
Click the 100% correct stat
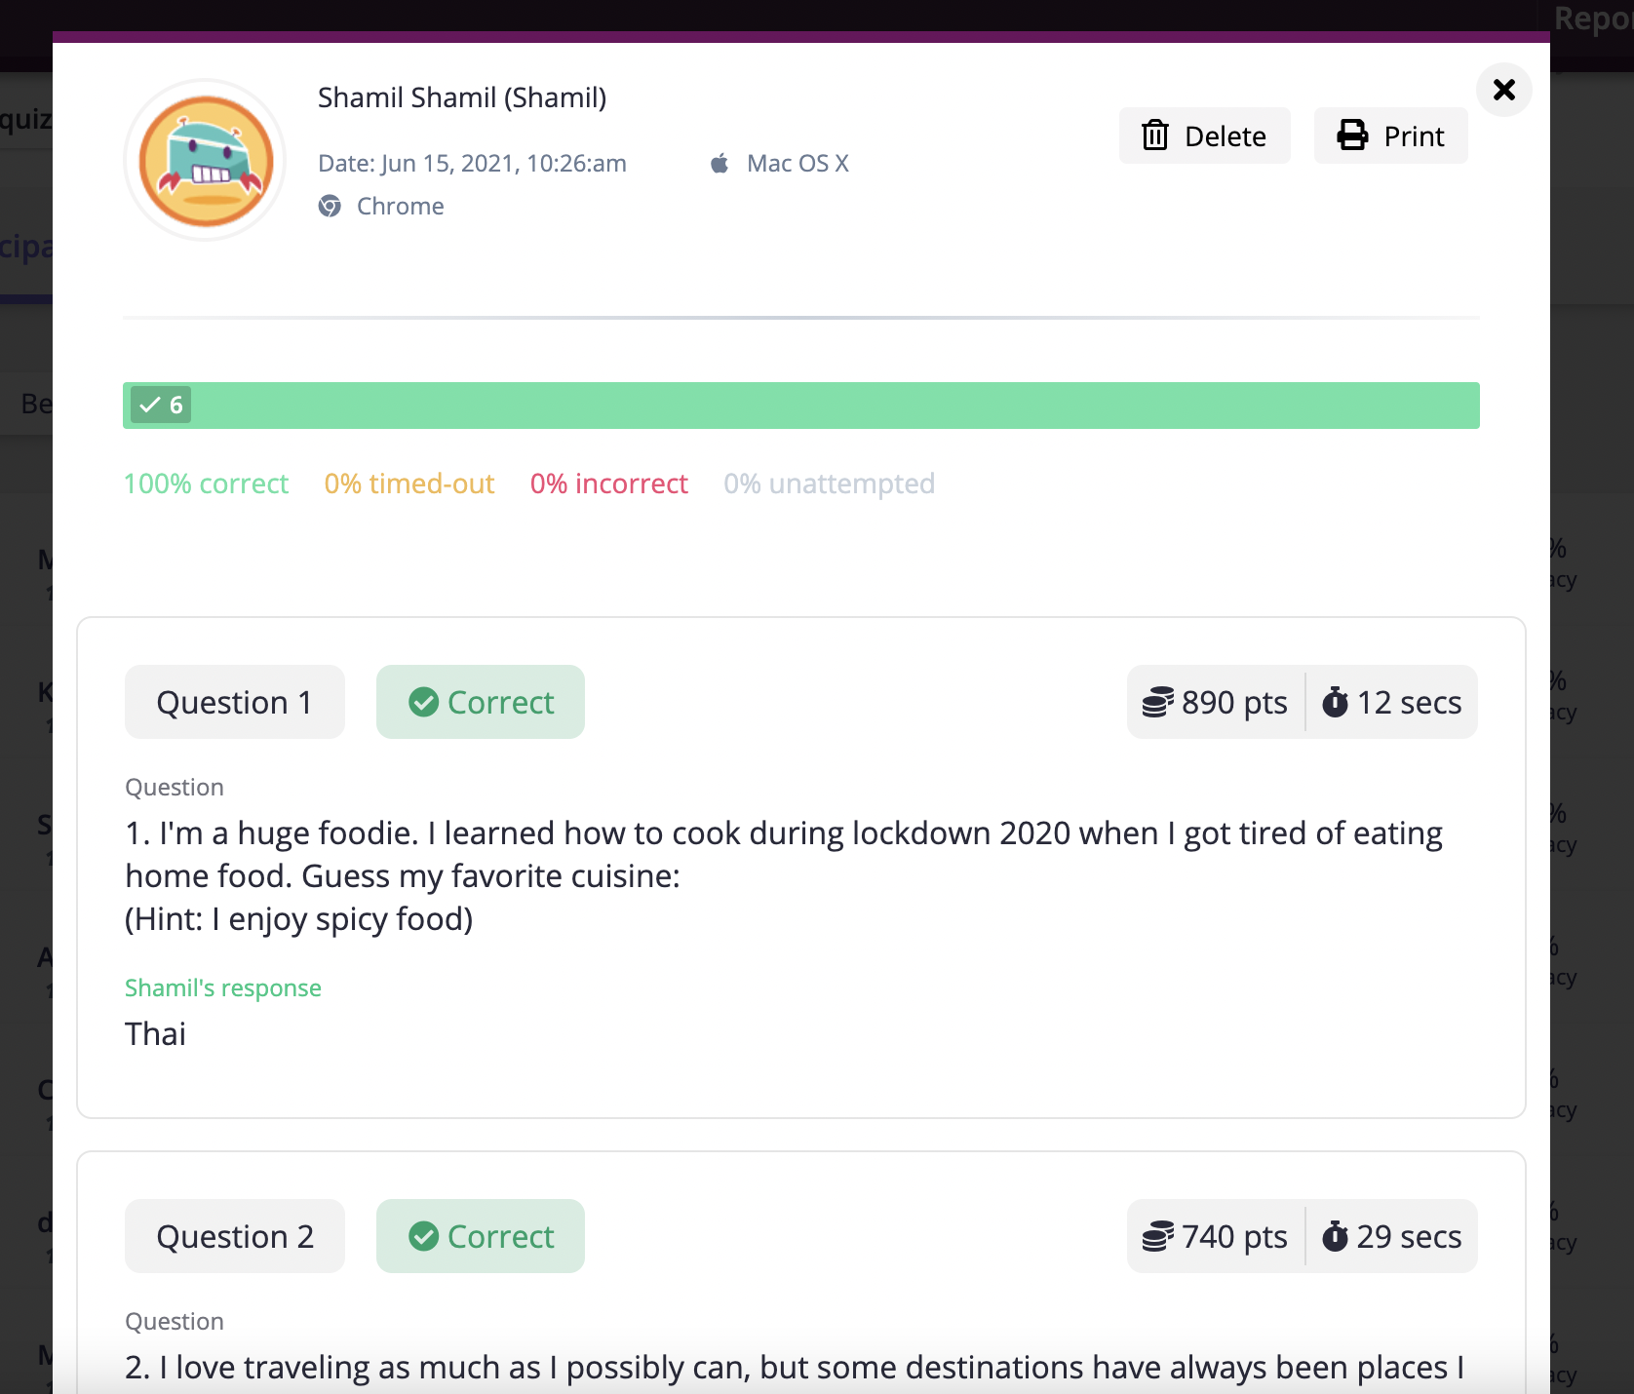(207, 484)
